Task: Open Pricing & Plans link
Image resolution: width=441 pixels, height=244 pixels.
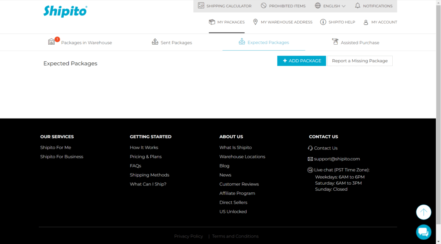Action: click(146, 157)
